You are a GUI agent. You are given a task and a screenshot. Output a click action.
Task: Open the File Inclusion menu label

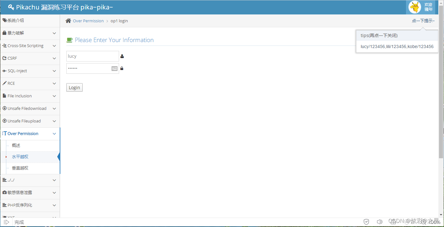coord(19,96)
